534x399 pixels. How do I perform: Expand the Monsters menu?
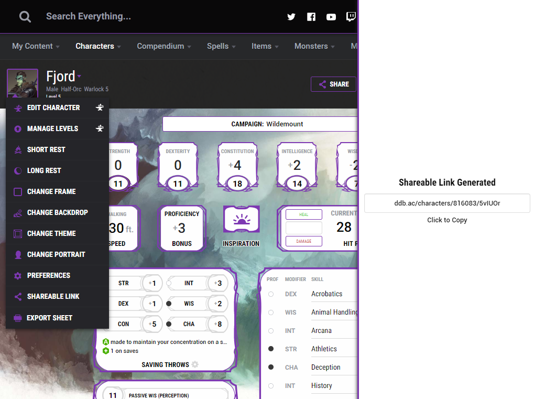[x=314, y=46]
